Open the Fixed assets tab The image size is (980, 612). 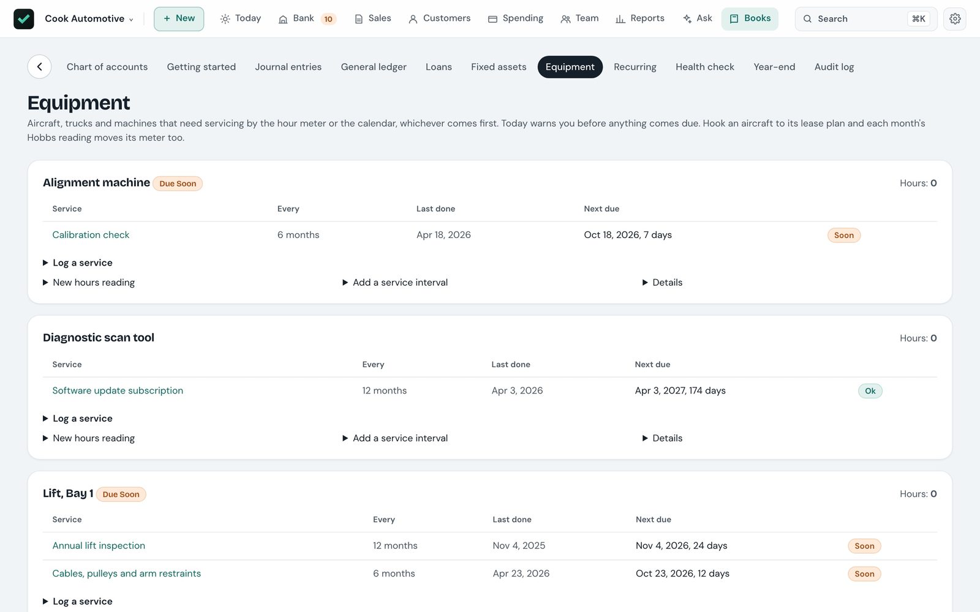pos(499,67)
